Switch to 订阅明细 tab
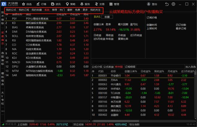The image size is (197, 127). click(x=130, y=67)
